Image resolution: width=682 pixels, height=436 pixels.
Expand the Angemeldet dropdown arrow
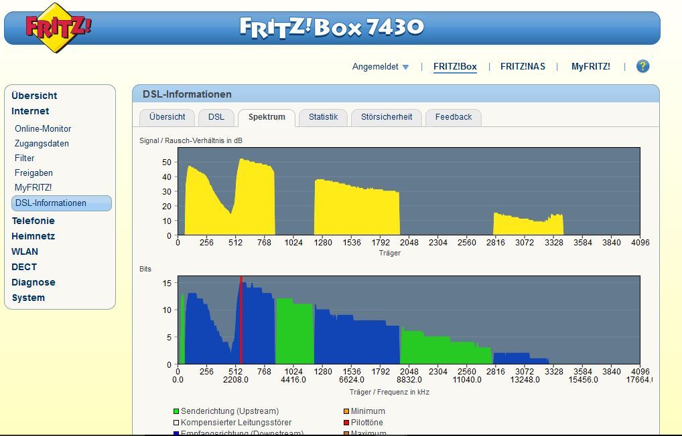405,68
